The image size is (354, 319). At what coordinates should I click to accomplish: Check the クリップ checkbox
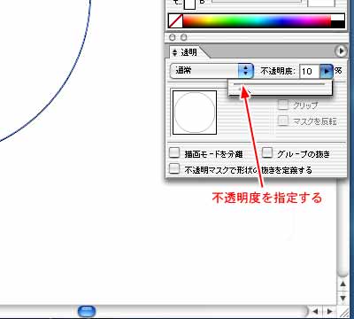283,105
